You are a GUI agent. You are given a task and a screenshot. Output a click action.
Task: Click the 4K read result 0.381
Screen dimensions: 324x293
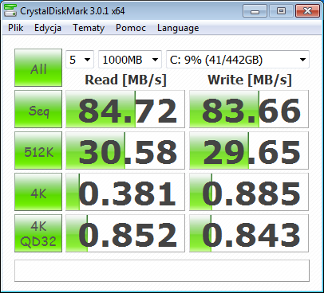pos(125,192)
